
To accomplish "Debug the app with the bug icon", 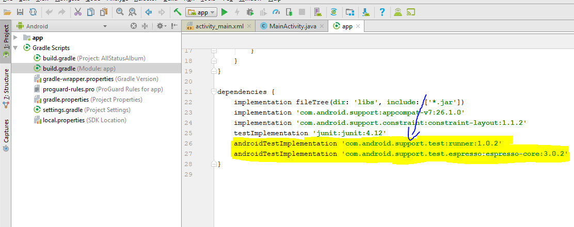I will (x=250, y=12).
